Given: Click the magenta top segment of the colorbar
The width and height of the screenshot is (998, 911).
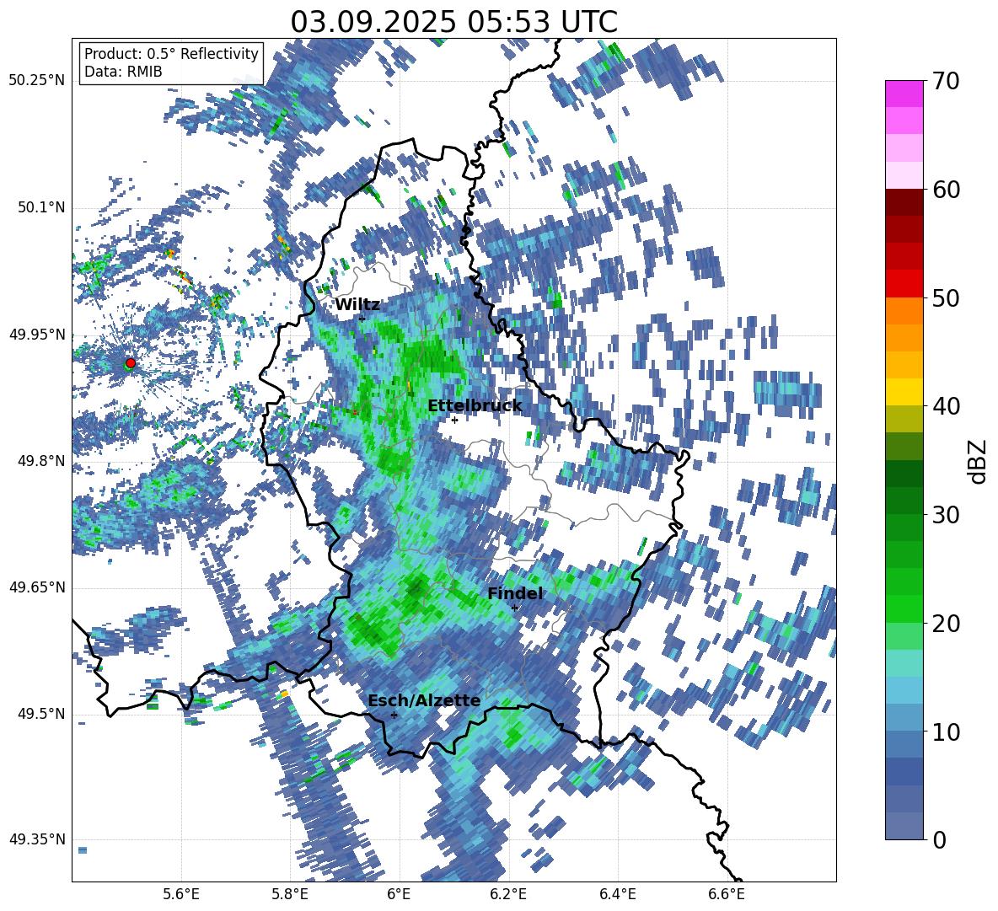Looking at the screenshot, I should [904, 94].
